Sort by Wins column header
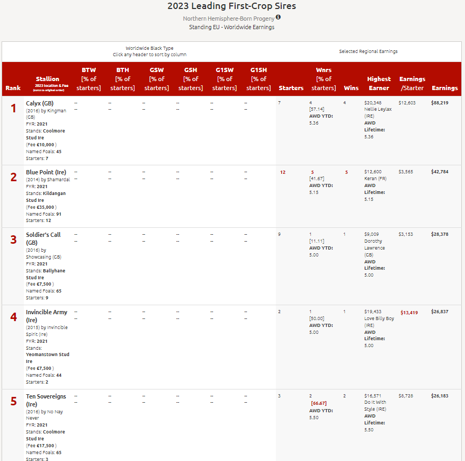Viewport: 465px width, 461px height. point(351,88)
